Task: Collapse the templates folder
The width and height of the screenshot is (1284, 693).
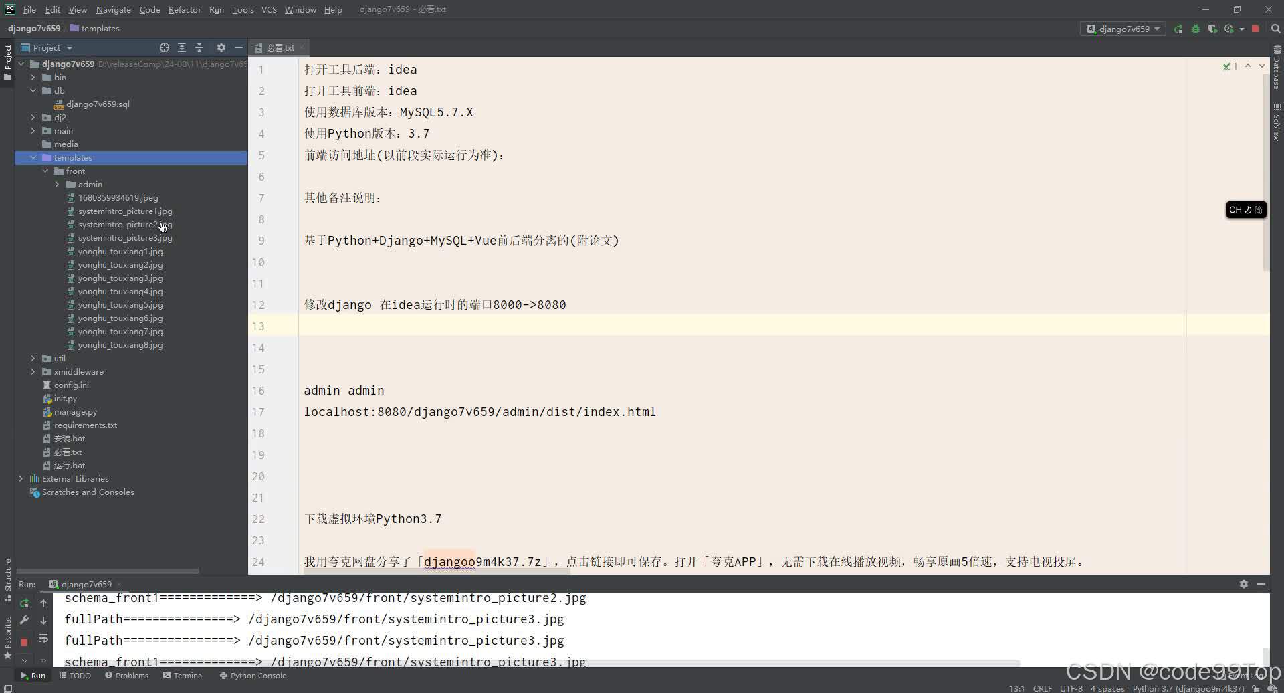Action: (33, 157)
